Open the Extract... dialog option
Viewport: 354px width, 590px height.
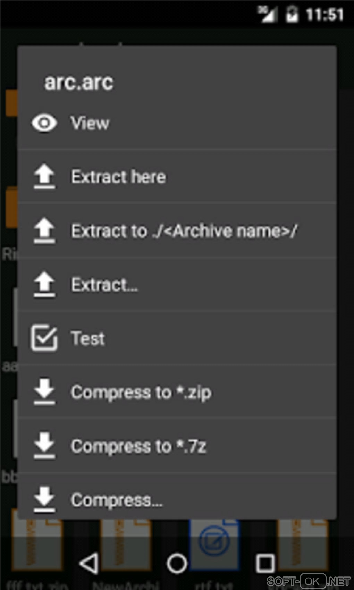pyautogui.click(x=104, y=285)
